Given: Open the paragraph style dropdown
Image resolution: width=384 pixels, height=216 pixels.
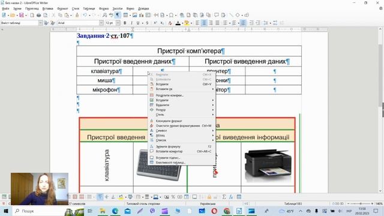Looking at the screenshot, I should 40,23.
